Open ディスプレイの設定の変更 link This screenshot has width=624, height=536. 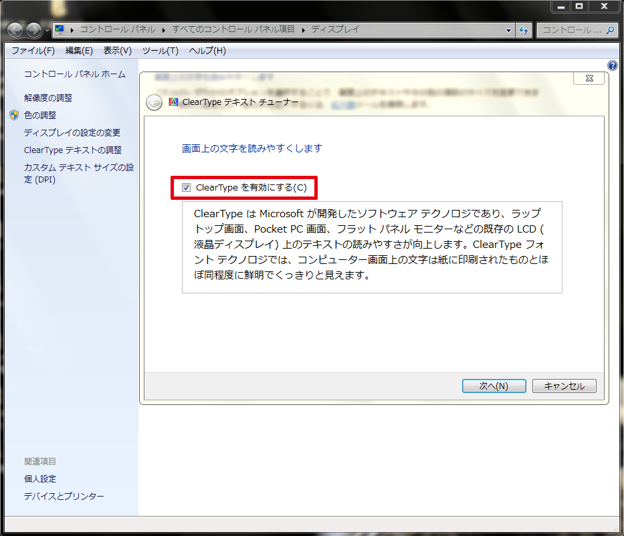point(72,133)
